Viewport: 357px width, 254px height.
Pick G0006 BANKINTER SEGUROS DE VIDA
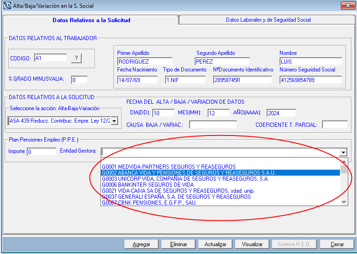coord(148,184)
